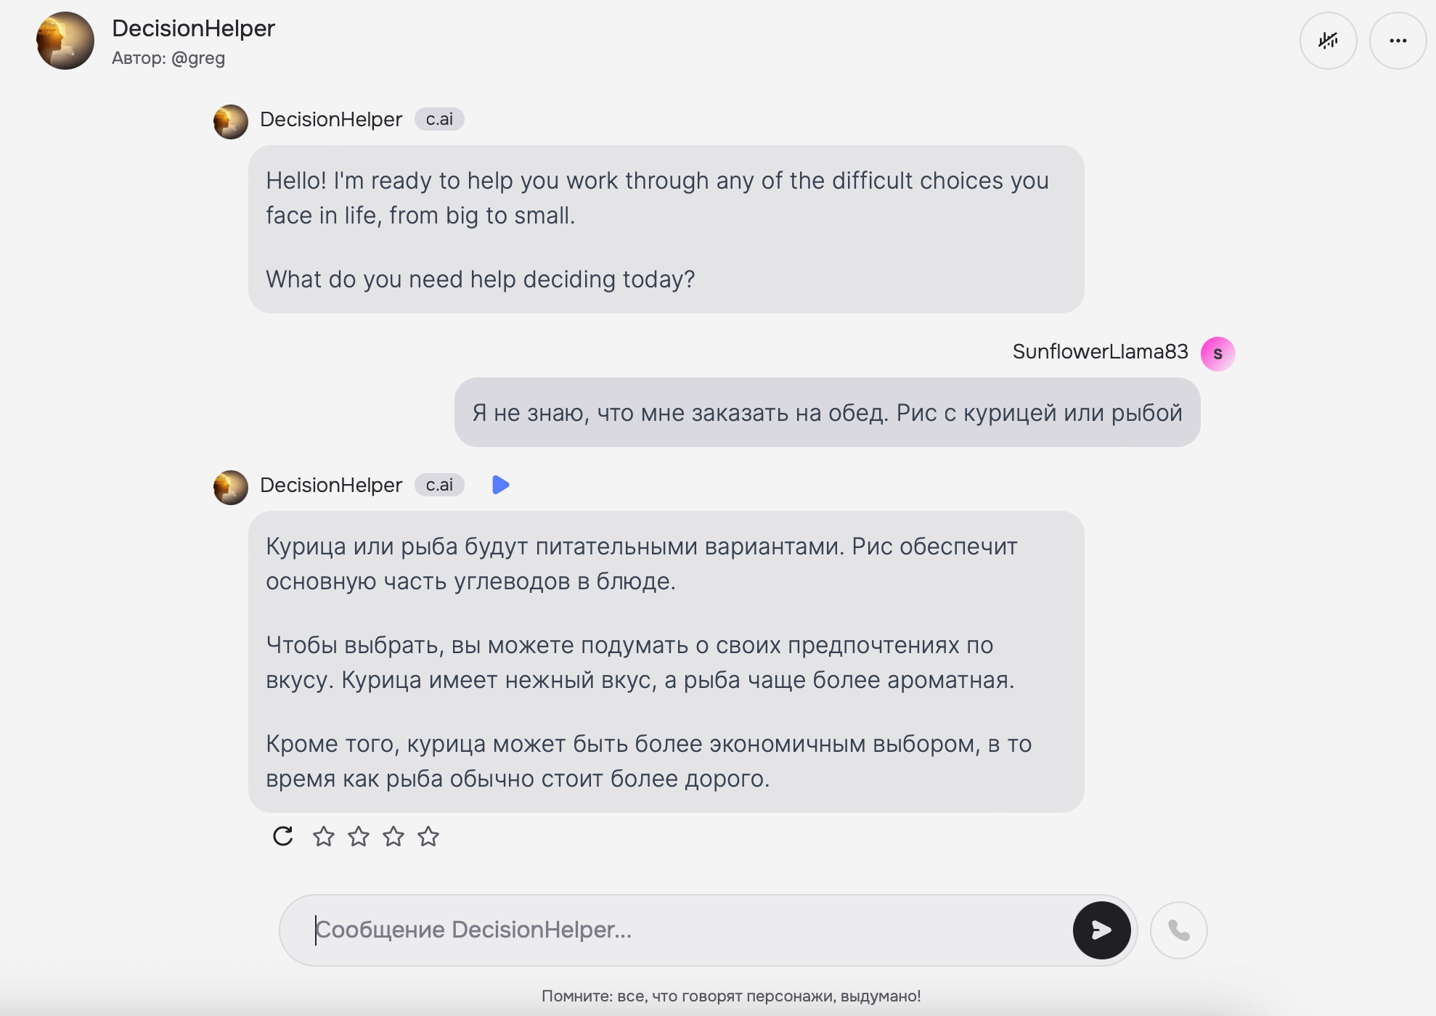Click SunflowerLlama83 pink user avatar
The height and width of the screenshot is (1016, 1436).
[x=1217, y=353]
